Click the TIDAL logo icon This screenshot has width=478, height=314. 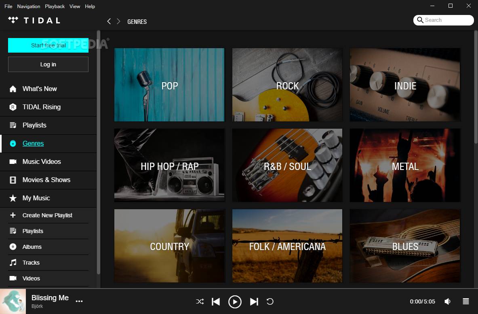(13, 20)
